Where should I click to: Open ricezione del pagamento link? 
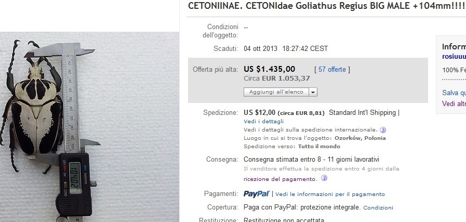coord(279,179)
